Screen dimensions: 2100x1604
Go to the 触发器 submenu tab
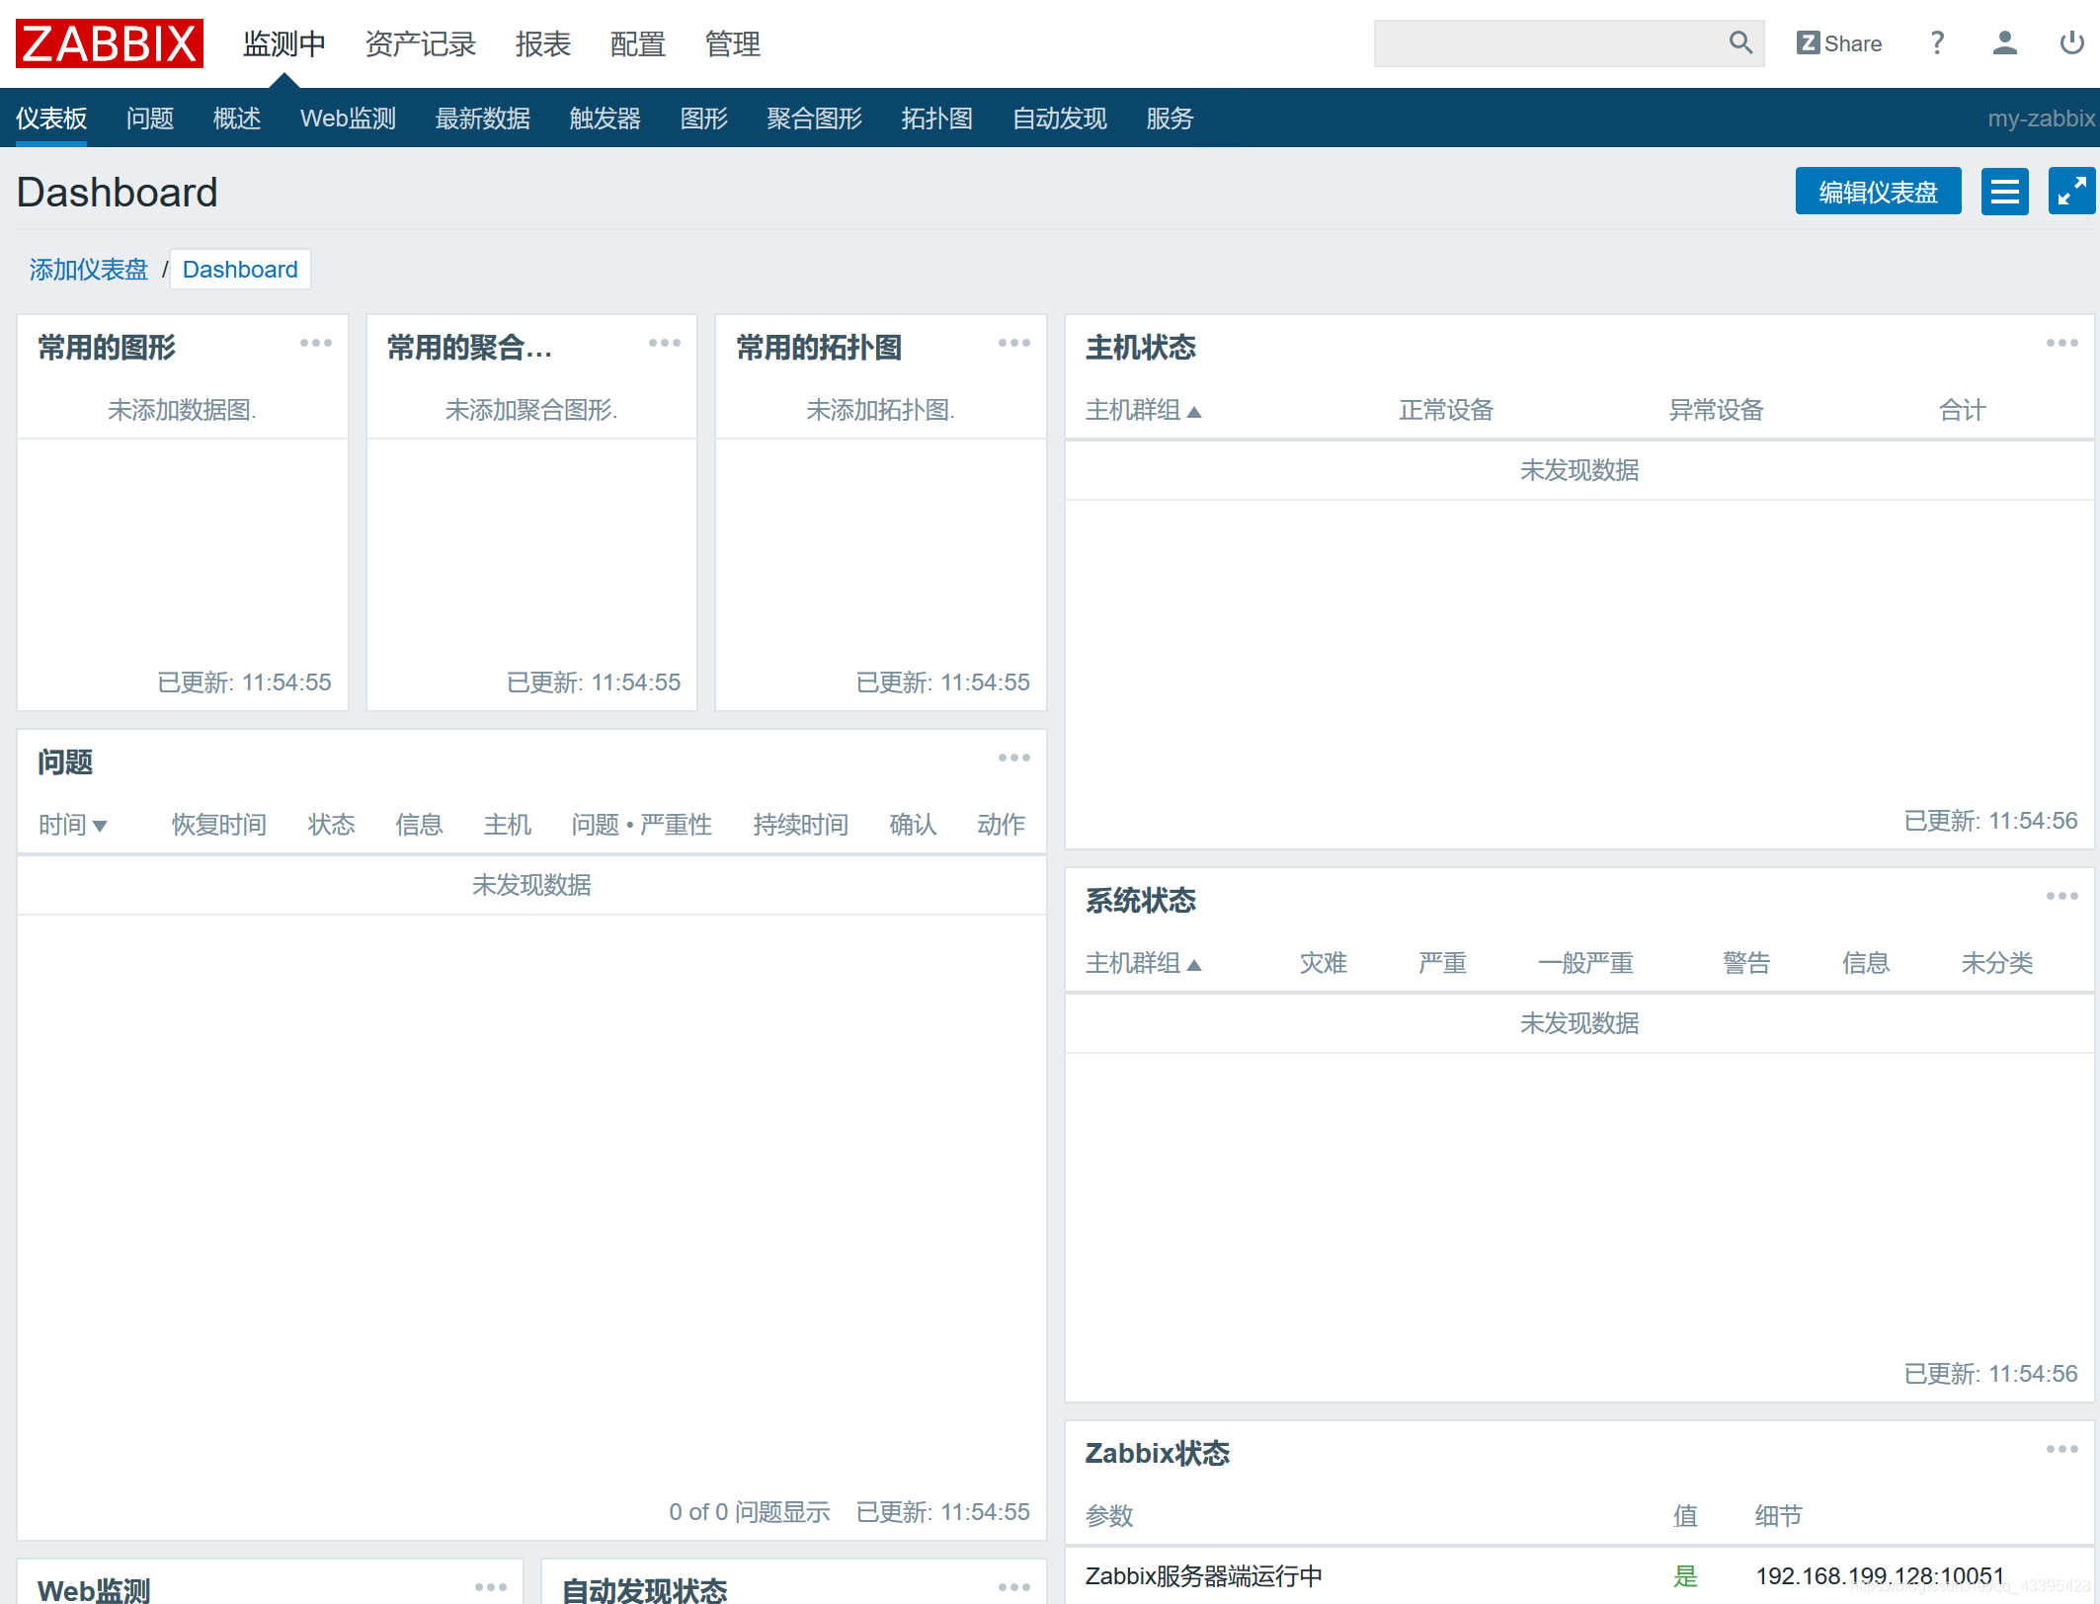[x=606, y=119]
